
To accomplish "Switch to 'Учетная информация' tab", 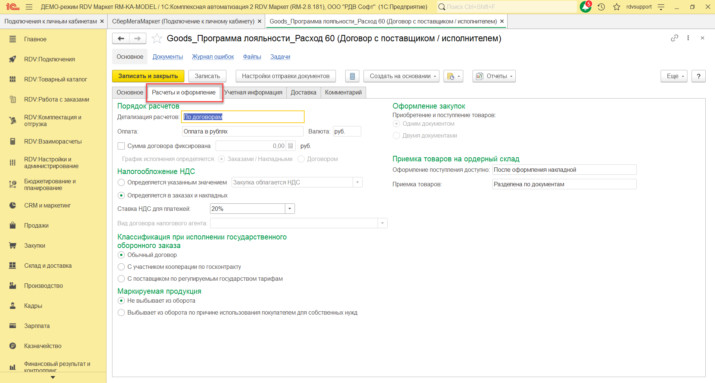I will pyautogui.click(x=253, y=93).
